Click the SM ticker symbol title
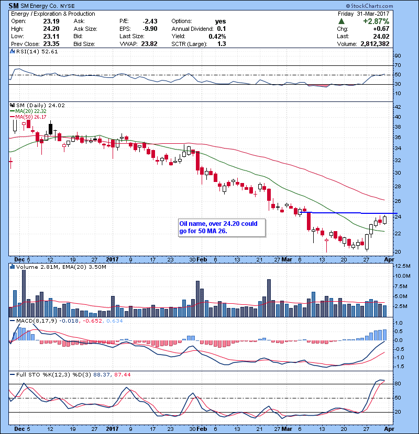 [14, 6]
